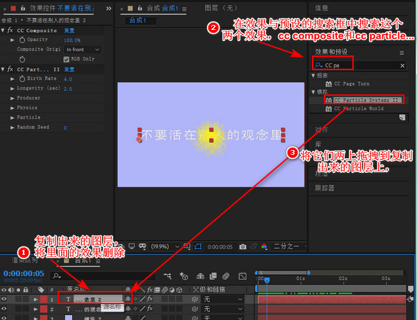
Task: Open the graph editor icon in timeline
Action: (243, 276)
